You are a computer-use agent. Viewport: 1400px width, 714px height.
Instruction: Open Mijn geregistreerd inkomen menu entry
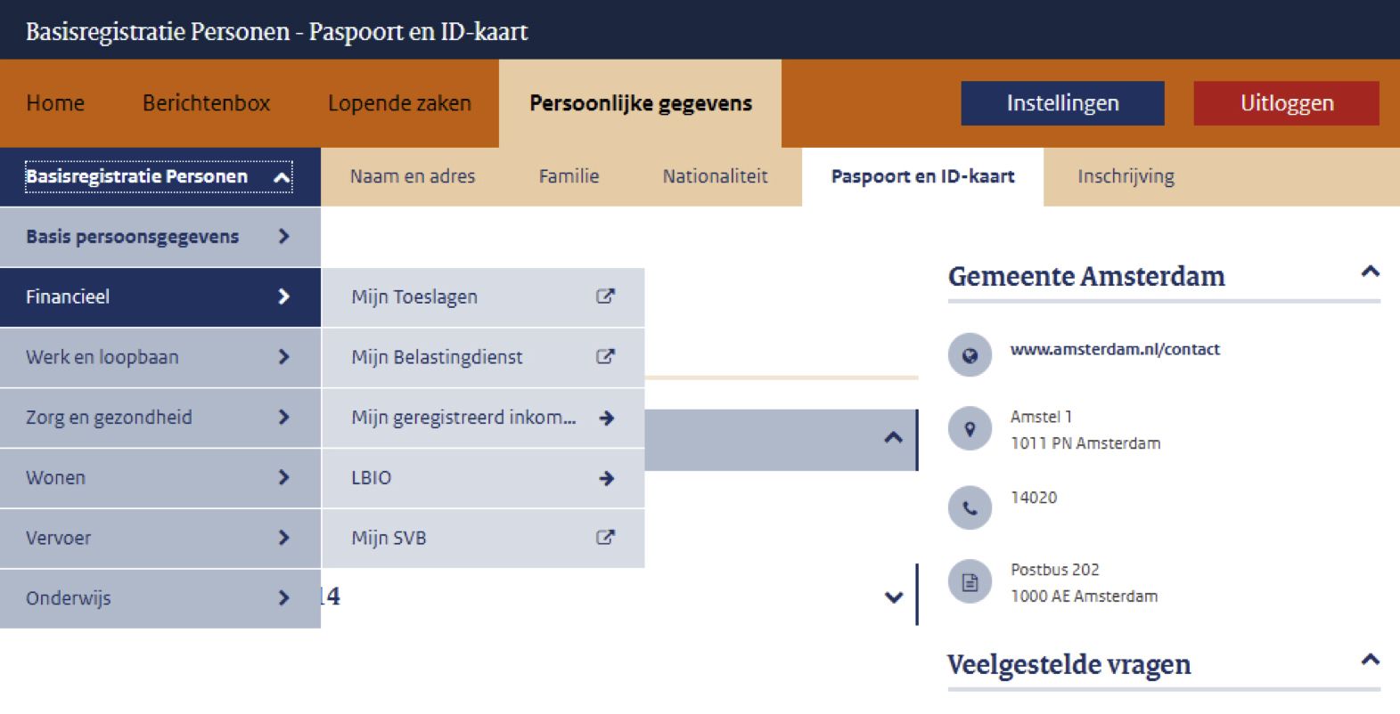(483, 418)
